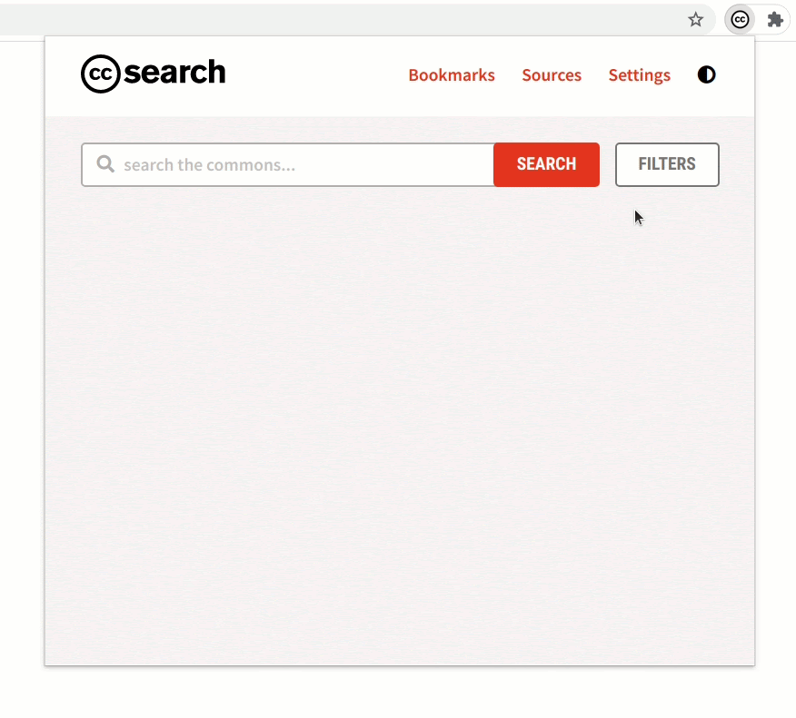Click the 'search' wordmark text in the logo
796x718 pixels.
pyautogui.click(x=174, y=72)
